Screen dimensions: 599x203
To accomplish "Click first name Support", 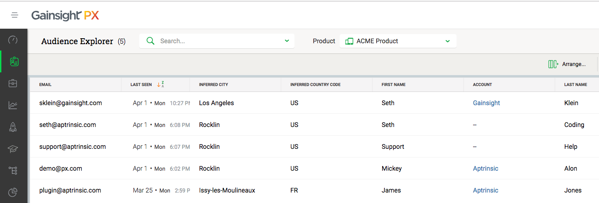I will tap(393, 147).
